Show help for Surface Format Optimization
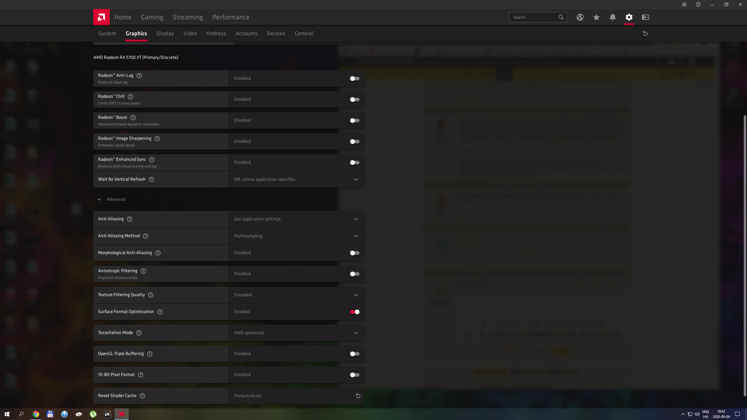This screenshot has width=747, height=420. tap(160, 312)
